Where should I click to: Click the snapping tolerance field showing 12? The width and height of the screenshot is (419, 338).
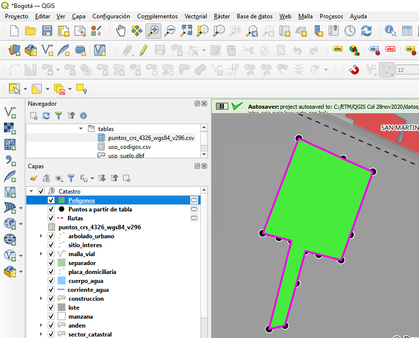[407, 70]
